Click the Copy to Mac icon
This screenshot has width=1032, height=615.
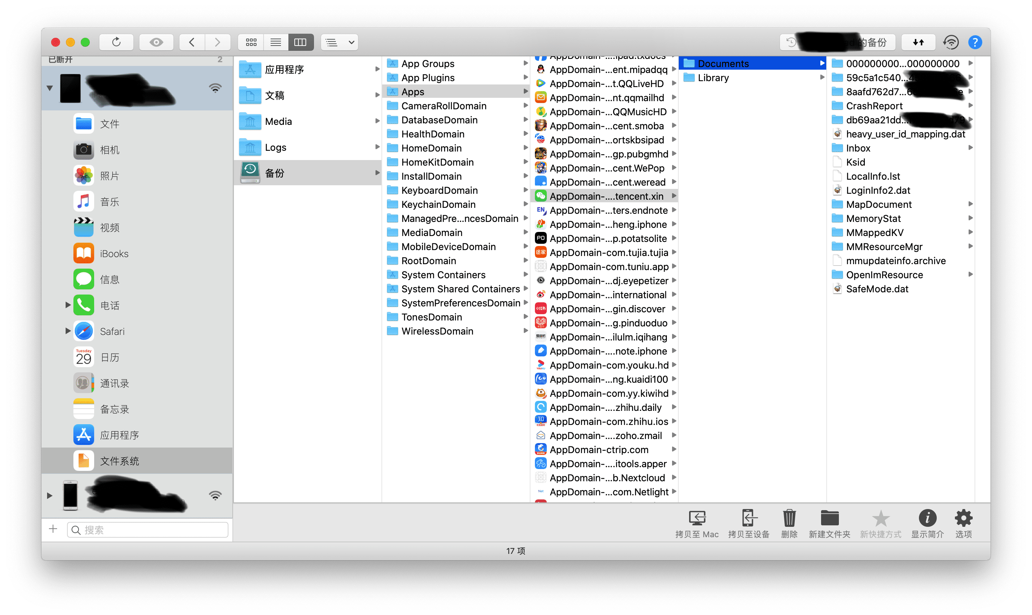pos(697,518)
